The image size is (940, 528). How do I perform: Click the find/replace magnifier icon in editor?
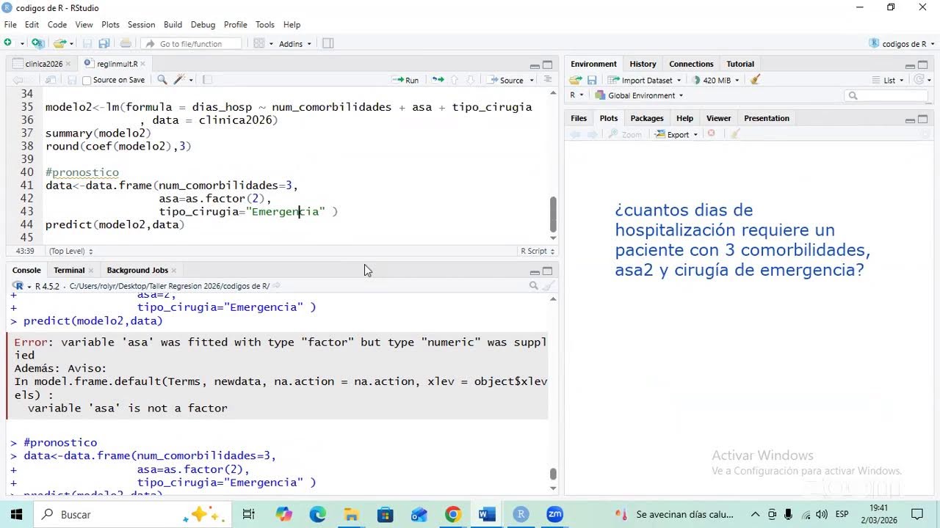coord(162,80)
